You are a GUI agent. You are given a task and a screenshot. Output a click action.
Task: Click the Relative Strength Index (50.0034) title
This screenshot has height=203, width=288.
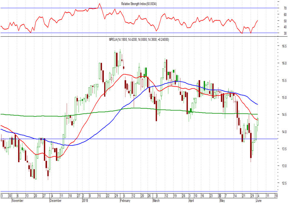139,4
